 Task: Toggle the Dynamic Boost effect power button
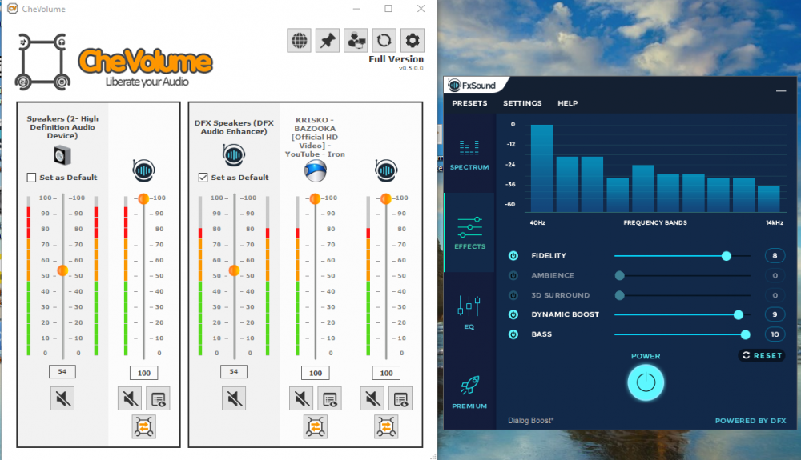click(x=513, y=314)
